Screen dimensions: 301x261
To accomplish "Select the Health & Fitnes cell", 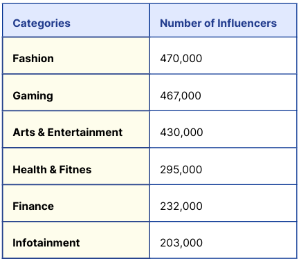I will (x=76, y=166).
